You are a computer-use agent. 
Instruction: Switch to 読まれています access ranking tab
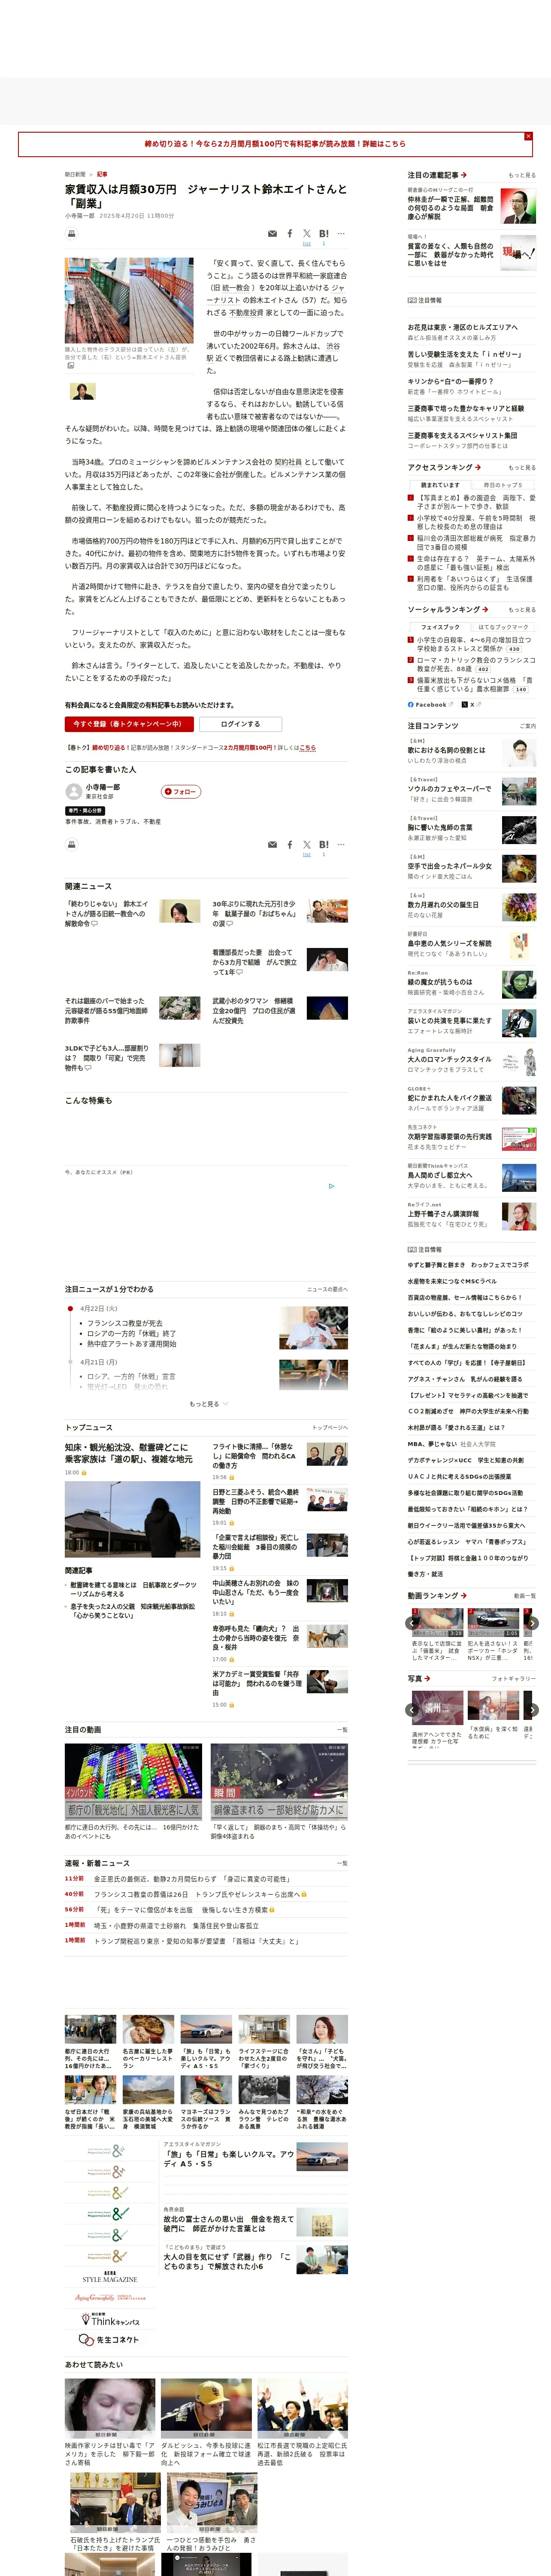pos(440,485)
